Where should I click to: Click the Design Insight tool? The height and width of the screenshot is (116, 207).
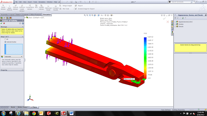click(66, 6)
